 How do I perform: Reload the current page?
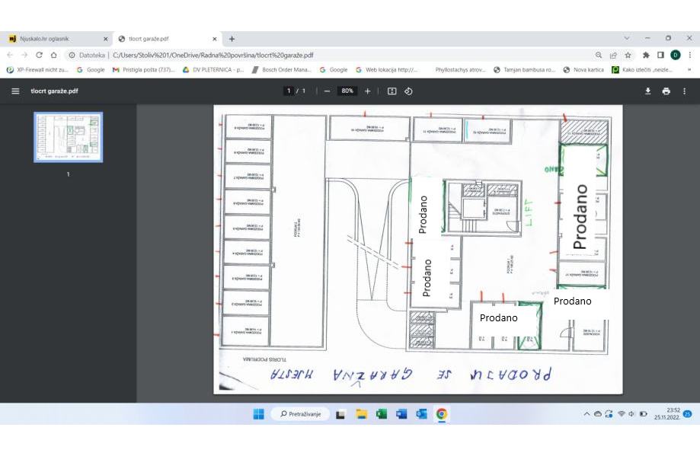click(x=39, y=55)
